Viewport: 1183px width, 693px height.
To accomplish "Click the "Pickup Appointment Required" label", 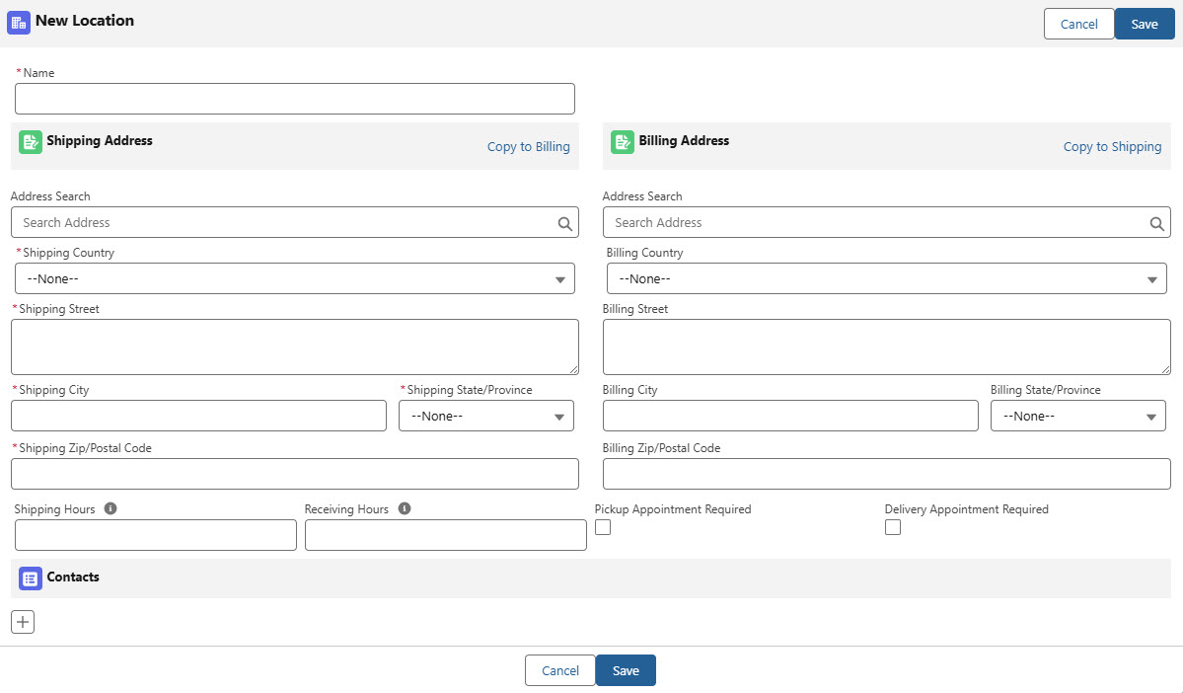I will pyautogui.click(x=673, y=508).
